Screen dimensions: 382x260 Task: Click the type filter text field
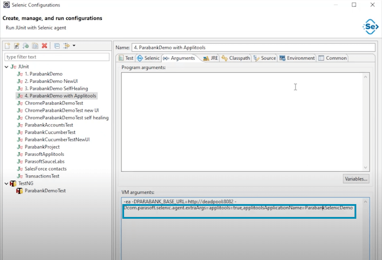tap(57, 57)
